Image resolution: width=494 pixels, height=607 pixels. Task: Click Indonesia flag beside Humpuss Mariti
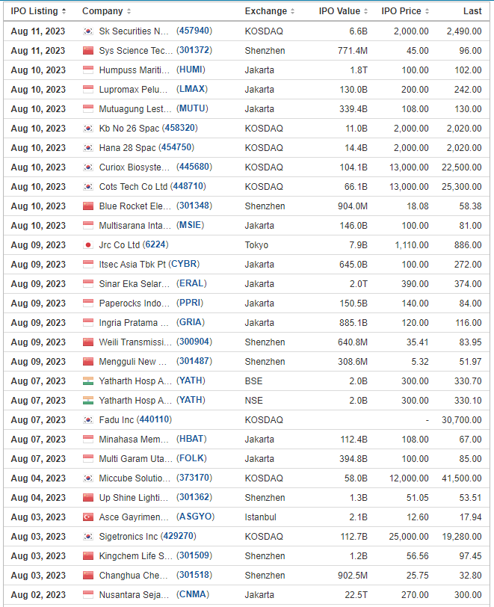pos(88,70)
